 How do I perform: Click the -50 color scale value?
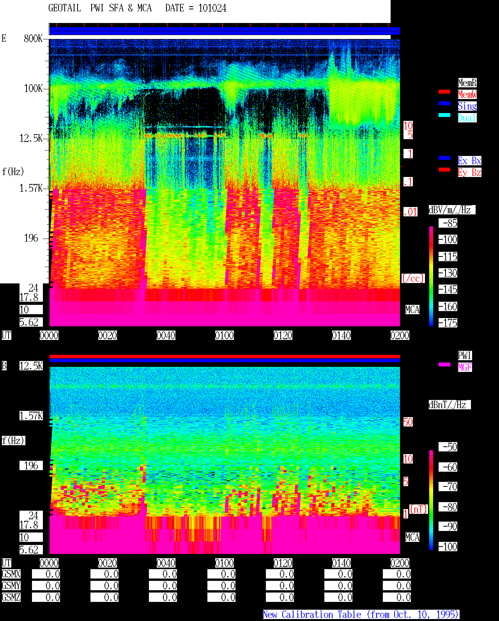[x=448, y=447]
